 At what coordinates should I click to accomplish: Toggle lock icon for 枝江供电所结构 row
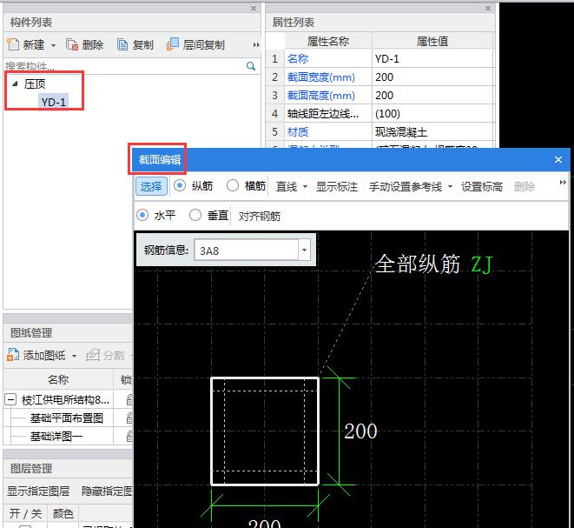(129, 399)
